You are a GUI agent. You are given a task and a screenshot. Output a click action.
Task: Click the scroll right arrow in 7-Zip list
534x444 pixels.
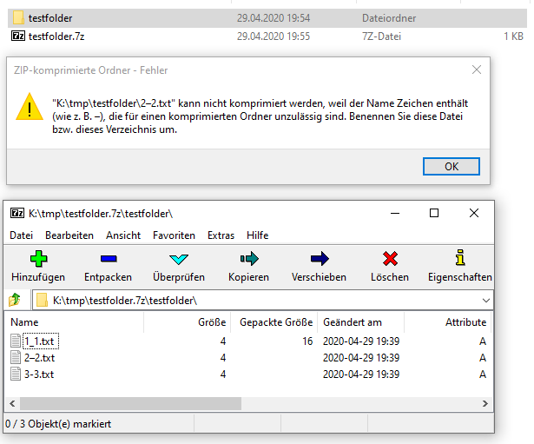[x=485, y=403]
